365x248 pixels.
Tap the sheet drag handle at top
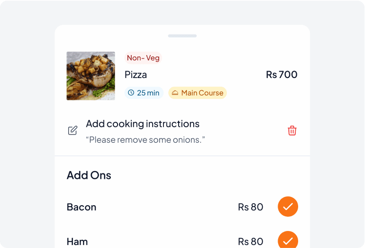(x=182, y=36)
